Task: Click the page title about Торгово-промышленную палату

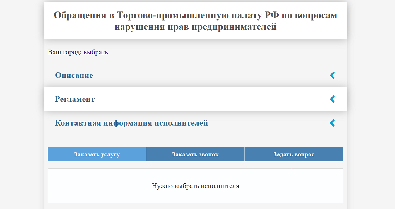Action: click(196, 21)
